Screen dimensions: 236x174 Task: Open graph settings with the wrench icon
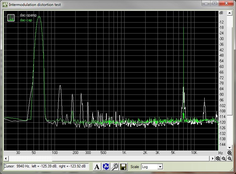[x=115, y=167]
